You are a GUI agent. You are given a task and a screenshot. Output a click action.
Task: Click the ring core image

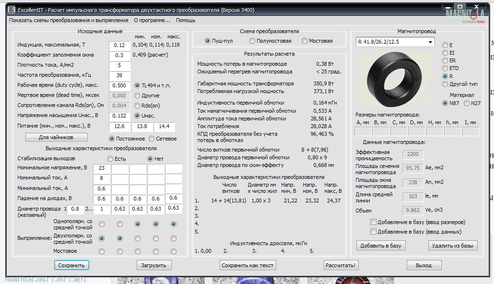click(x=394, y=79)
